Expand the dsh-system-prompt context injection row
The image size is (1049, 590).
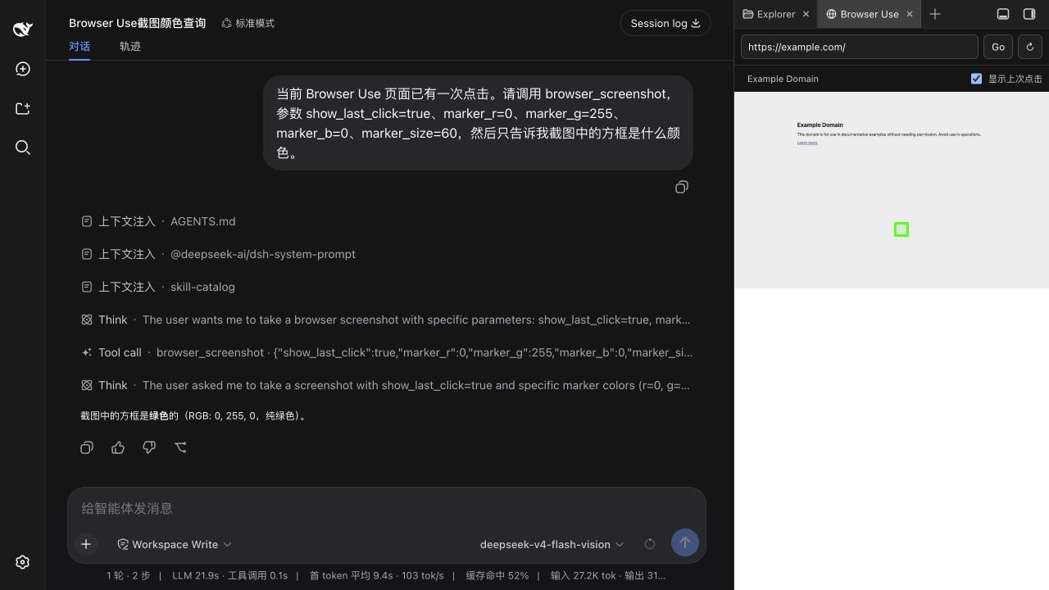218,254
